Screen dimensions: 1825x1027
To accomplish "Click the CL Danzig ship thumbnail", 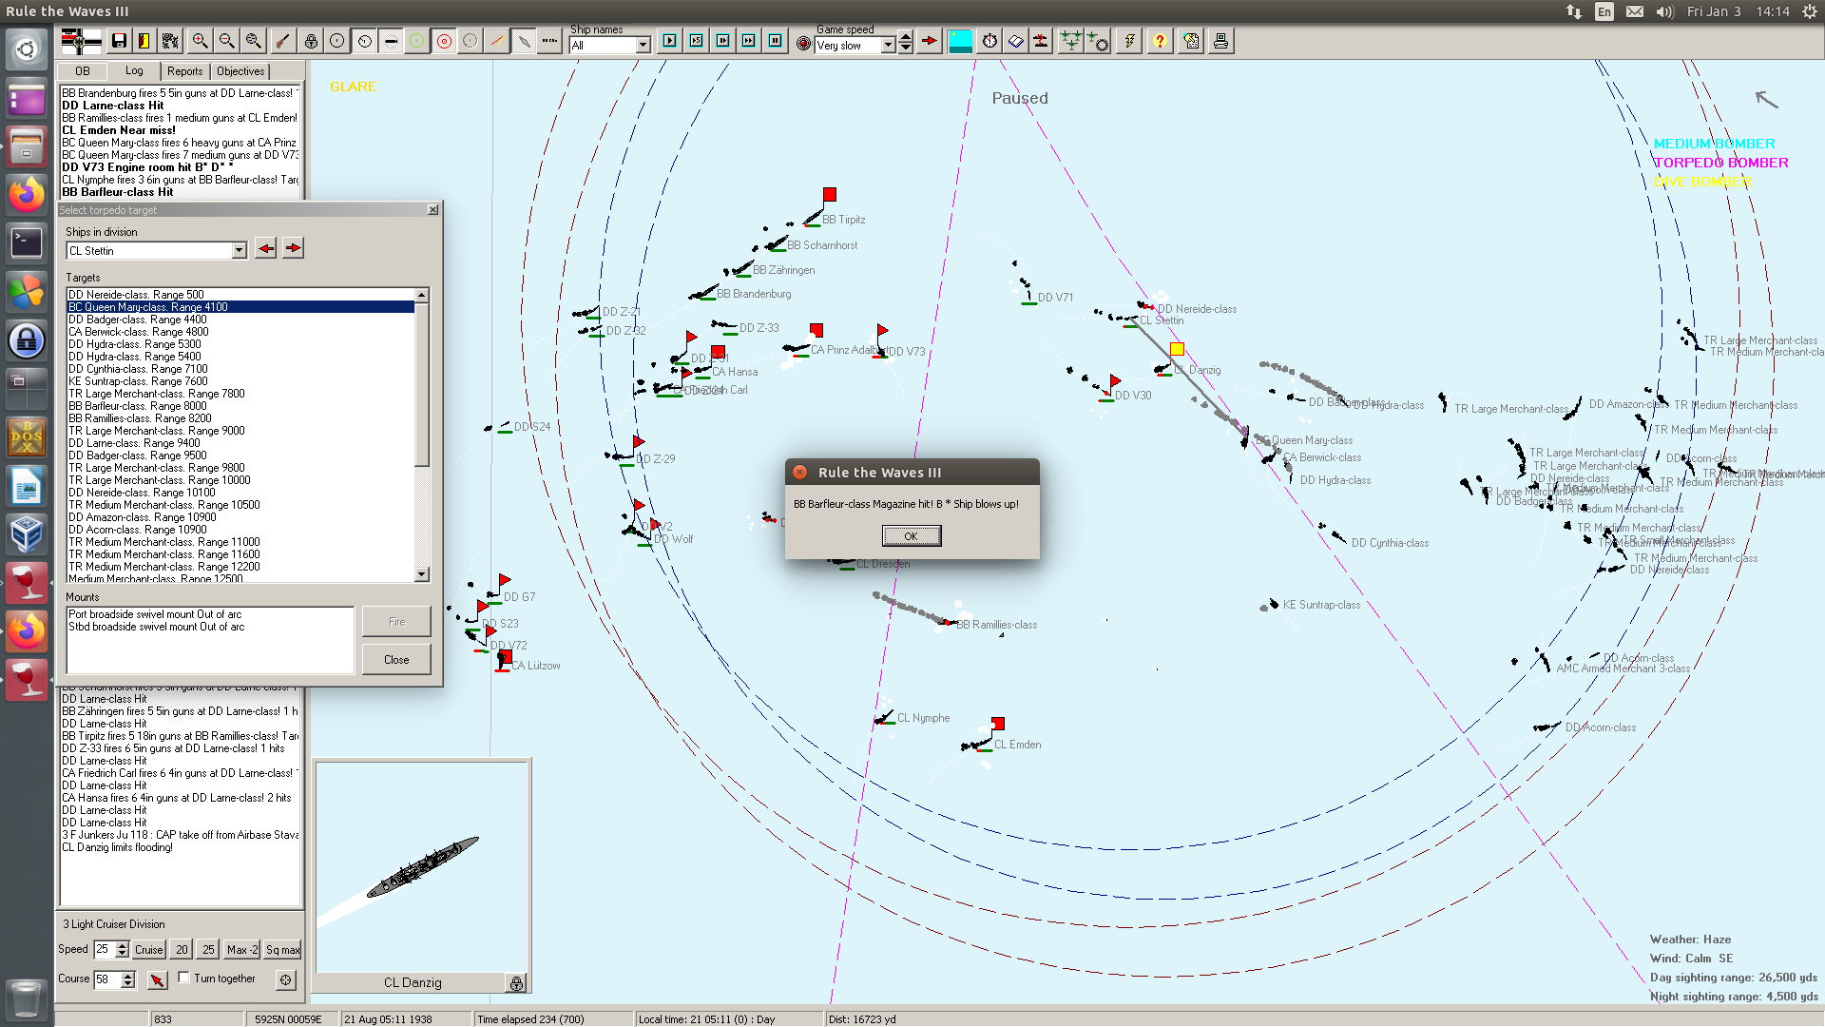I will [x=422, y=866].
